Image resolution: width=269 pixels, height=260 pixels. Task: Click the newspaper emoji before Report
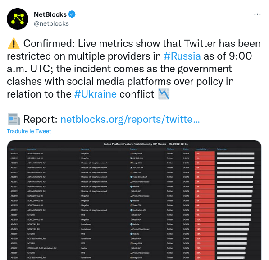pyautogui.click(x=14, y=119)
